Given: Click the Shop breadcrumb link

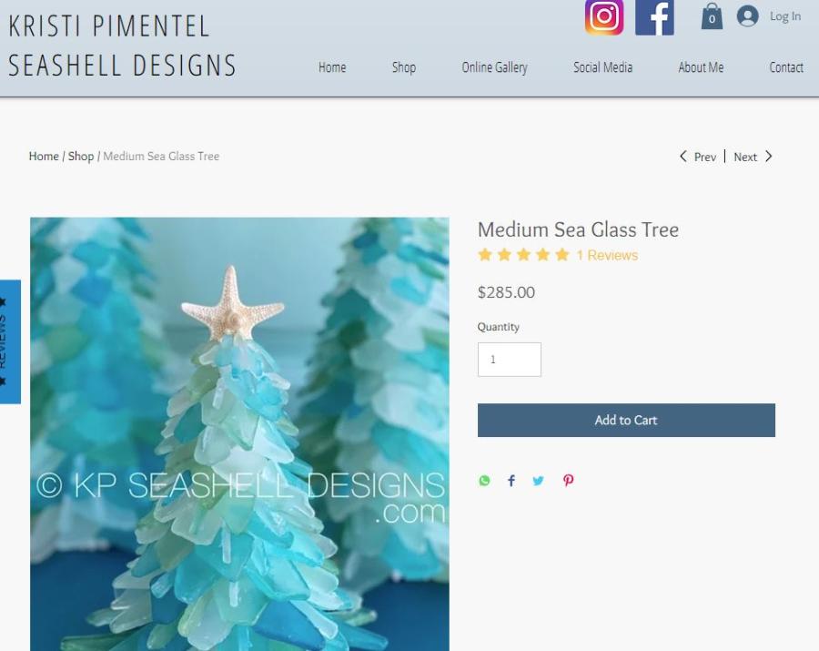Looking at the screenshot, I should point(81,157).
